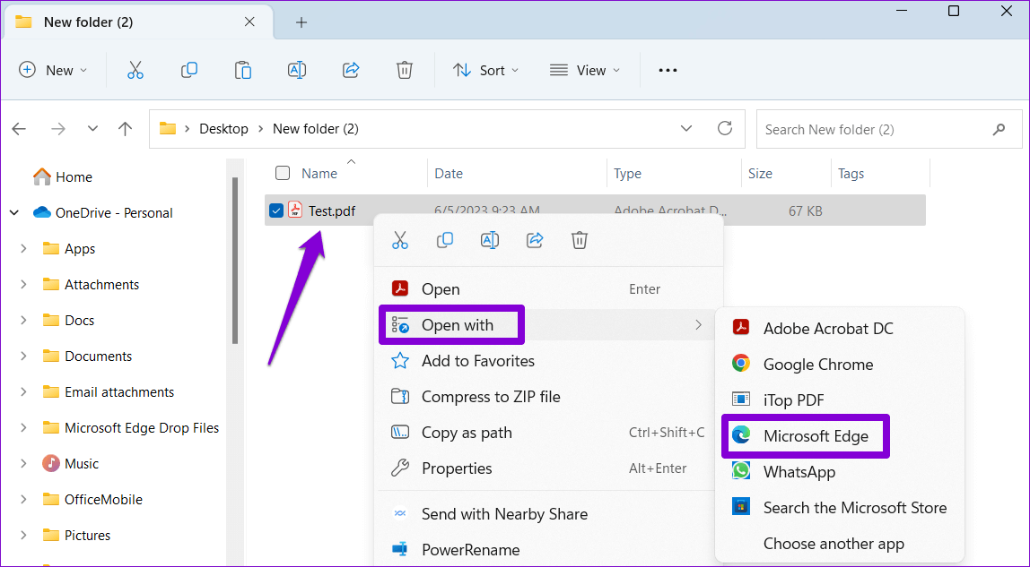Click the Rename icon in the context menu
Viewport: 1030px width, 567px height.
[x=490, y=240]
